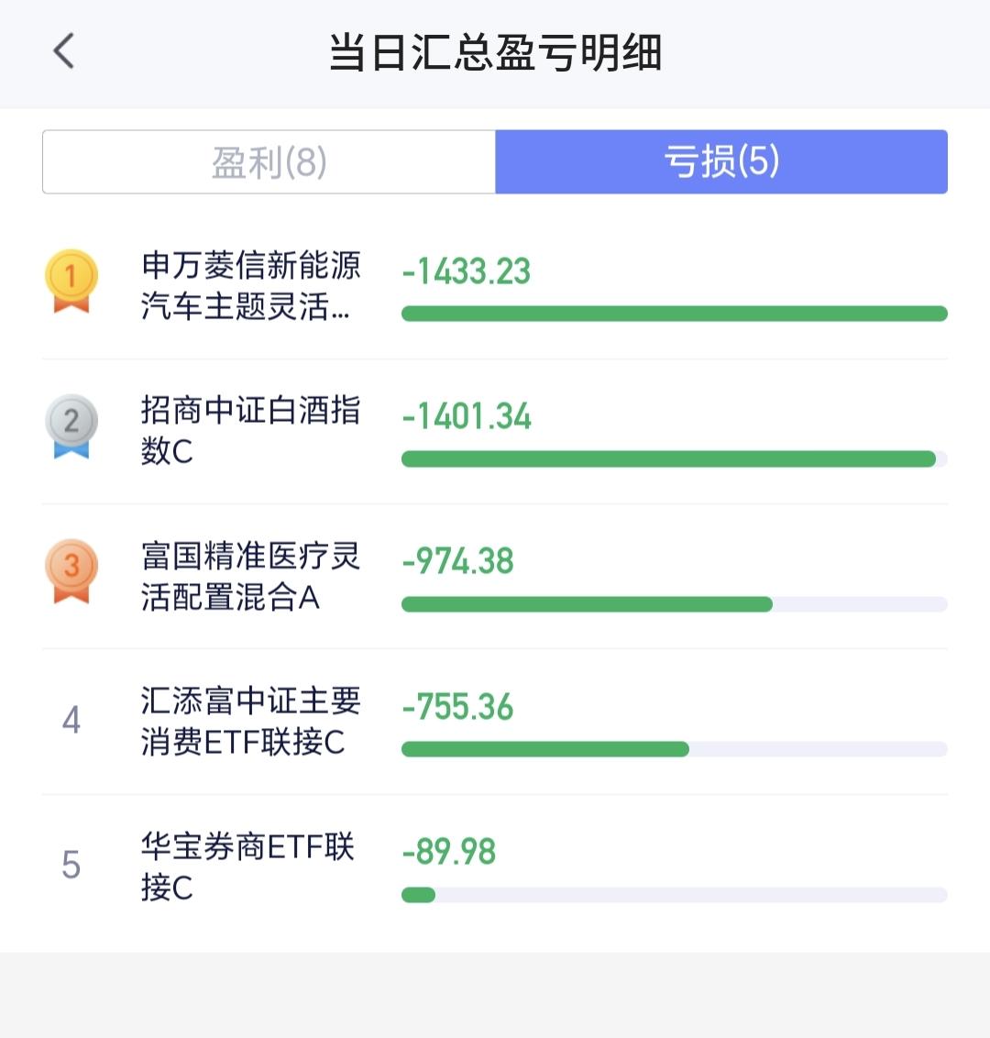The height and width of the screenshot is (1038, 990).
Task: Open 华宝券商ETF联接C fund
Action: pyautogui.click(x=247, y=866)
